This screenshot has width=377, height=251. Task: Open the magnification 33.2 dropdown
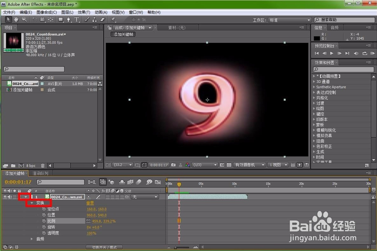click(123, 165)
